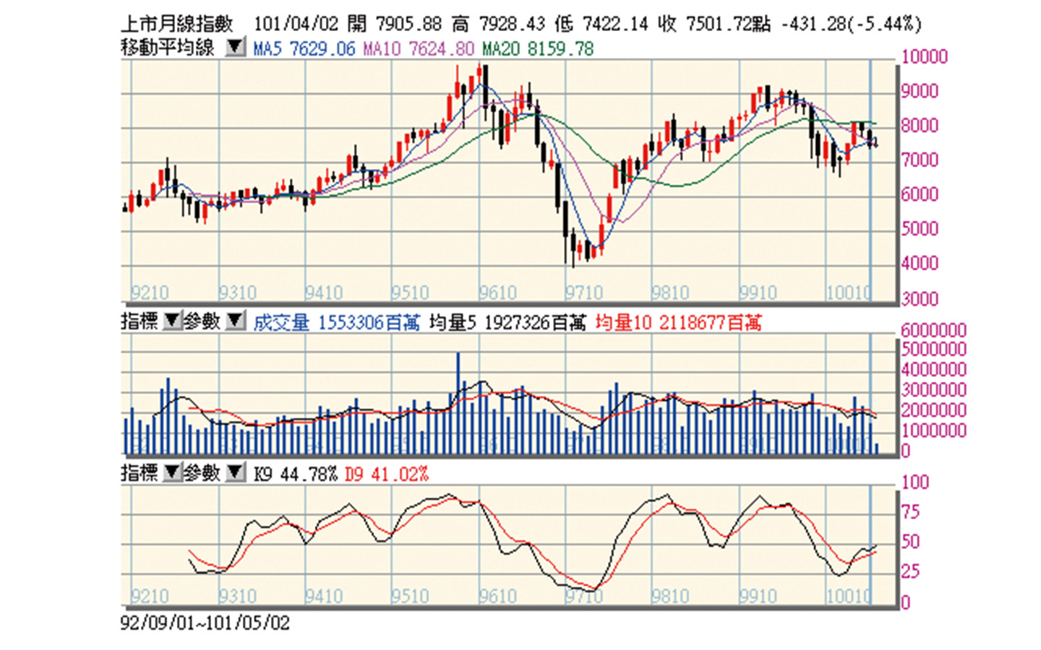Click the blue MA5 7629.06 label
1041x650 pixels.
(x=304, y=48)
